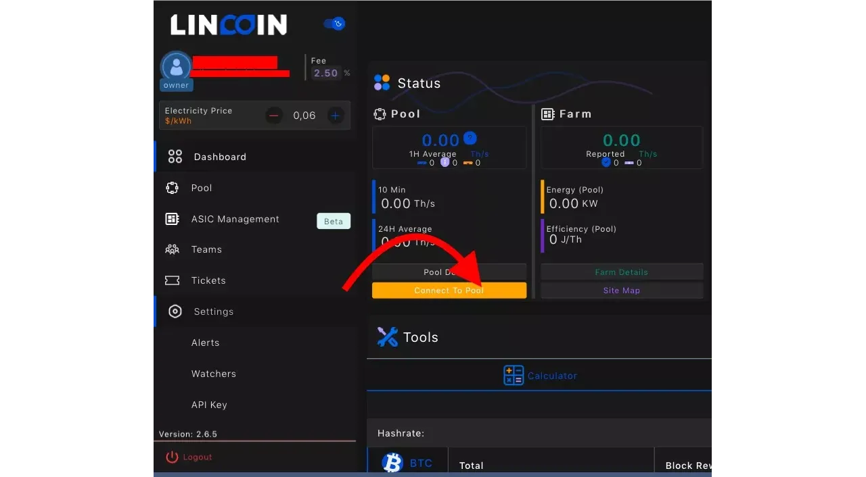This screenshot has width=866, height=477.
Task: Toggle the dark mode switch
Action: (x=334, y=24)
